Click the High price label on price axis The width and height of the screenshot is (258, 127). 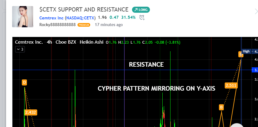pyautogui.click(x=246, y=51)
